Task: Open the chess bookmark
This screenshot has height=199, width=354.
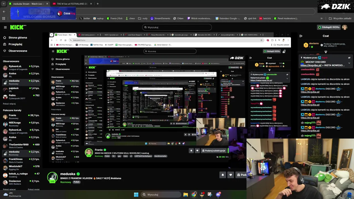Action: [130, 19]
